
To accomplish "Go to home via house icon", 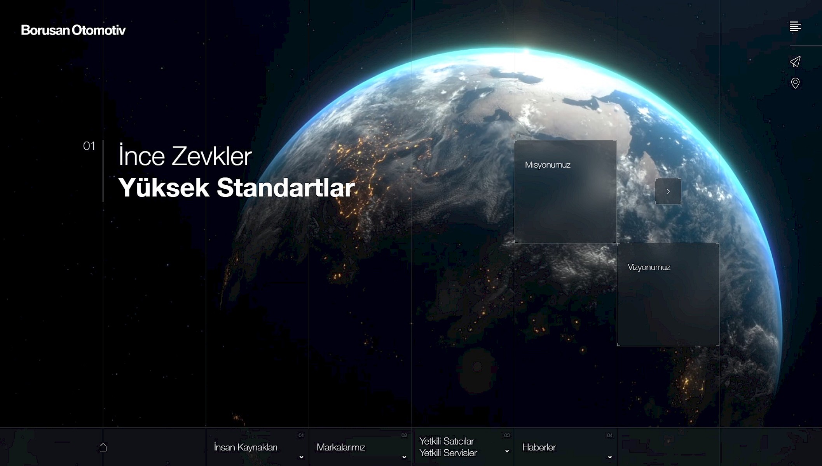I will (103, 447).
